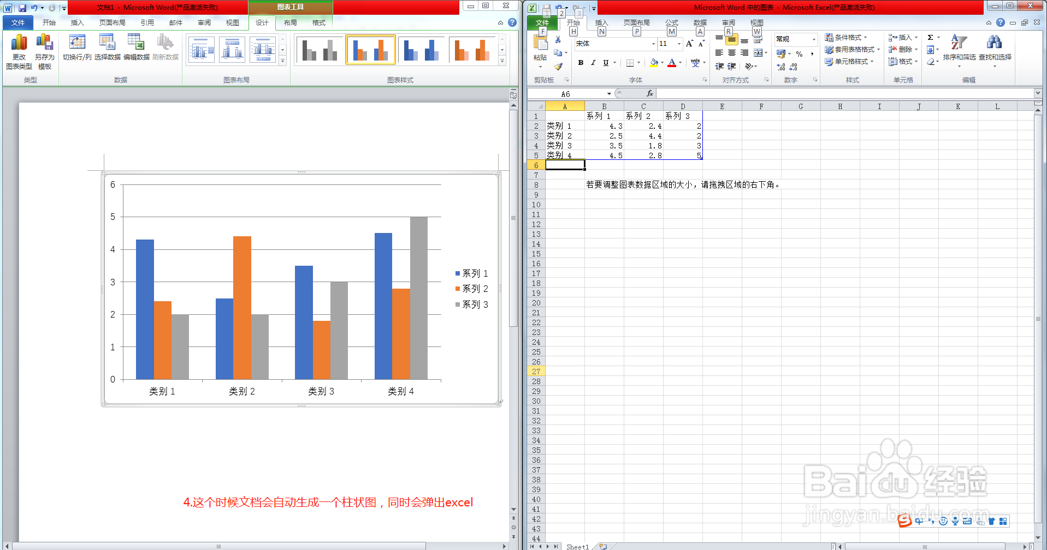Open the 文件 menu in Excel
This screenshot has width=1047, height=550.
[542, 23]
